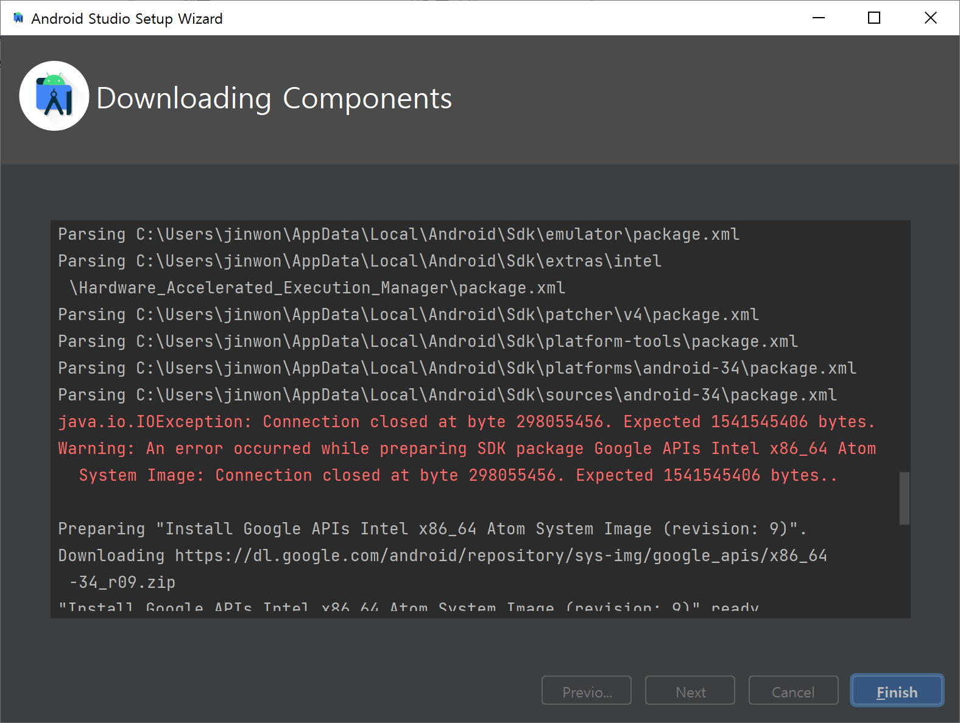The image size is (960, 723).
Task: Minimize the Setup Wizard window
Action: tap(818, 18)
